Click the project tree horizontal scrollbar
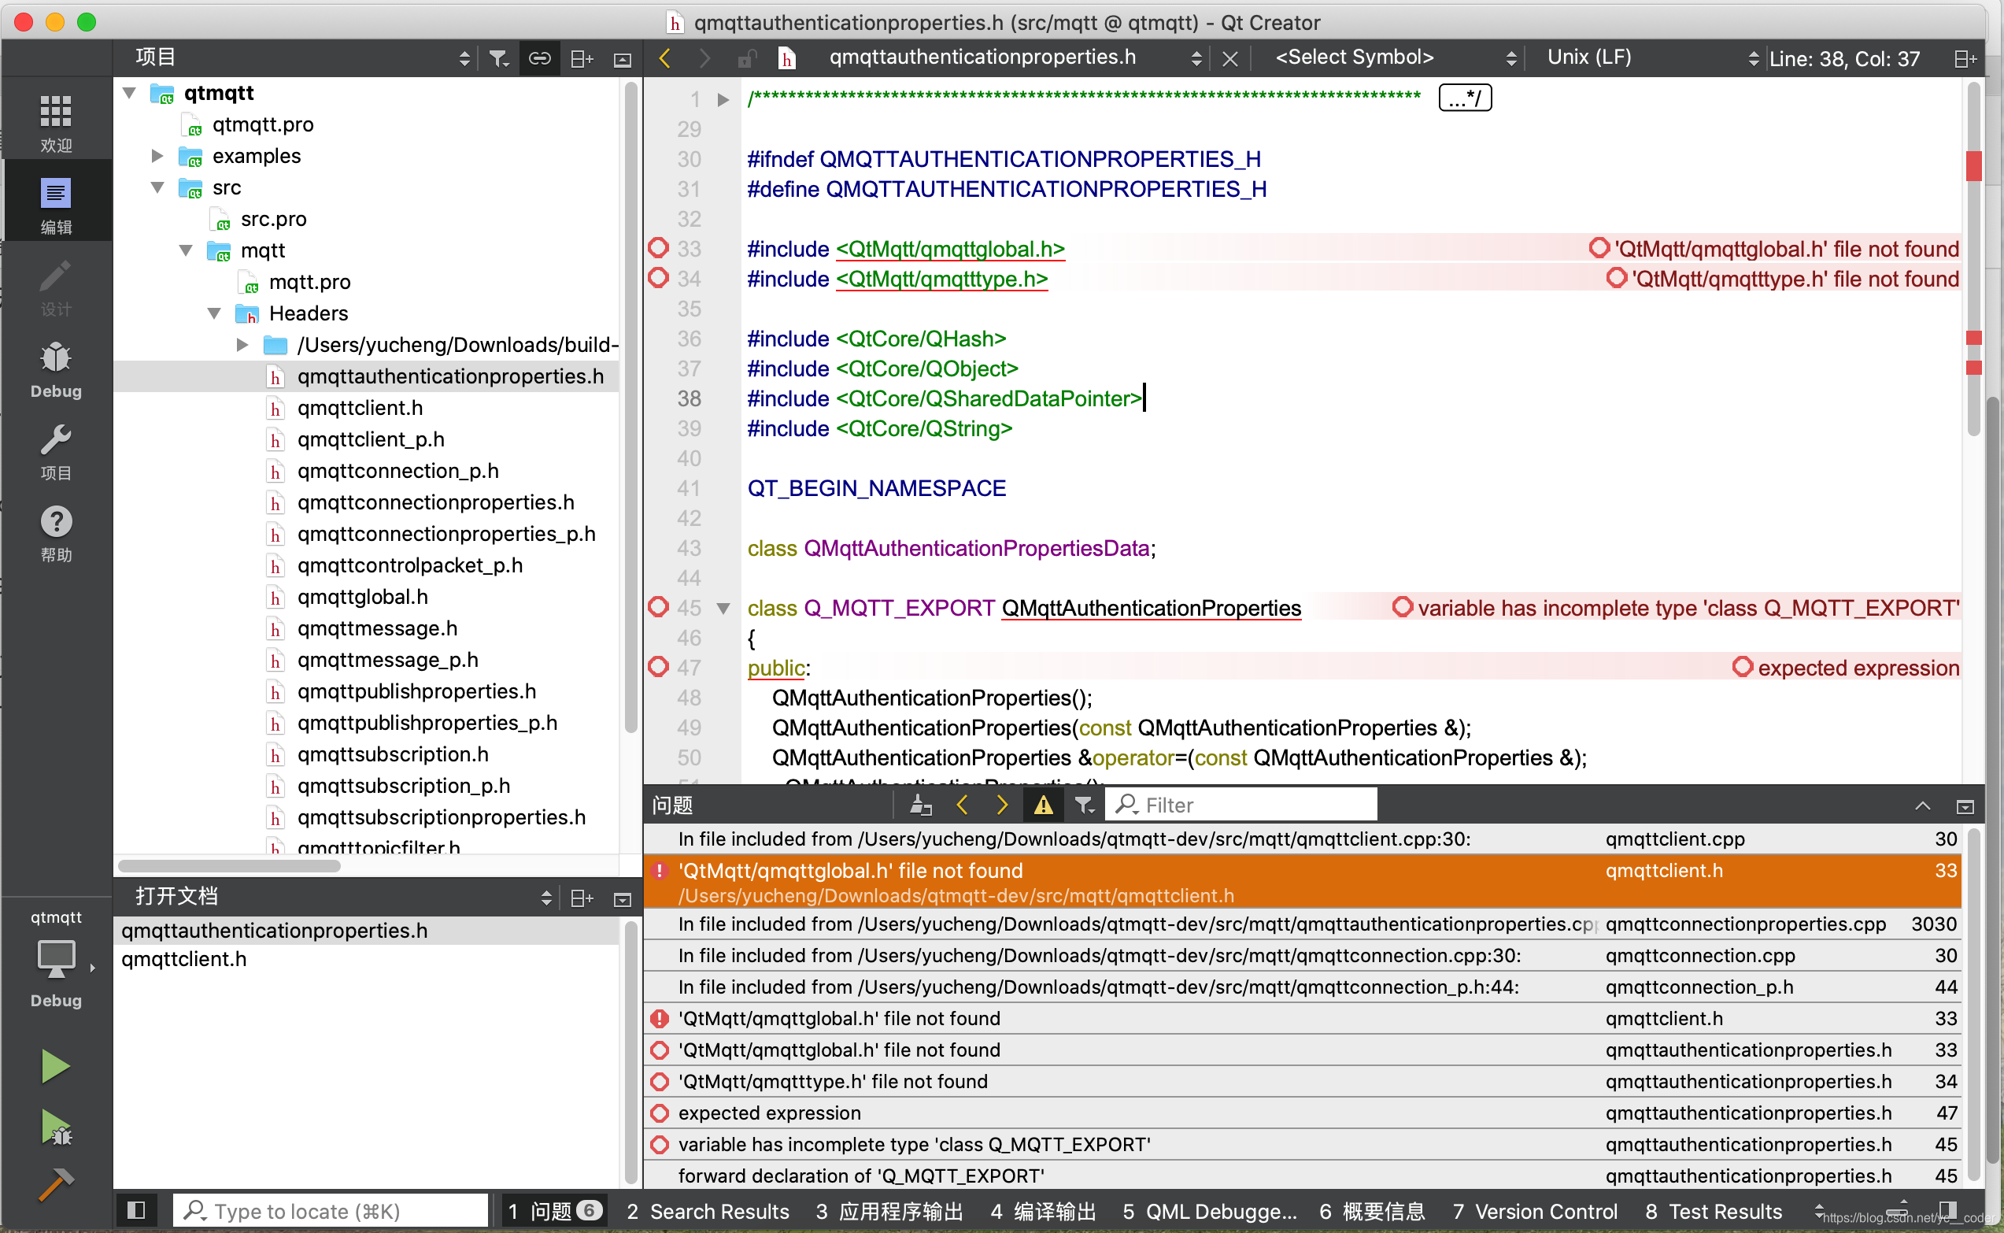The image size is (2004, 1233). tap(229, 866)
